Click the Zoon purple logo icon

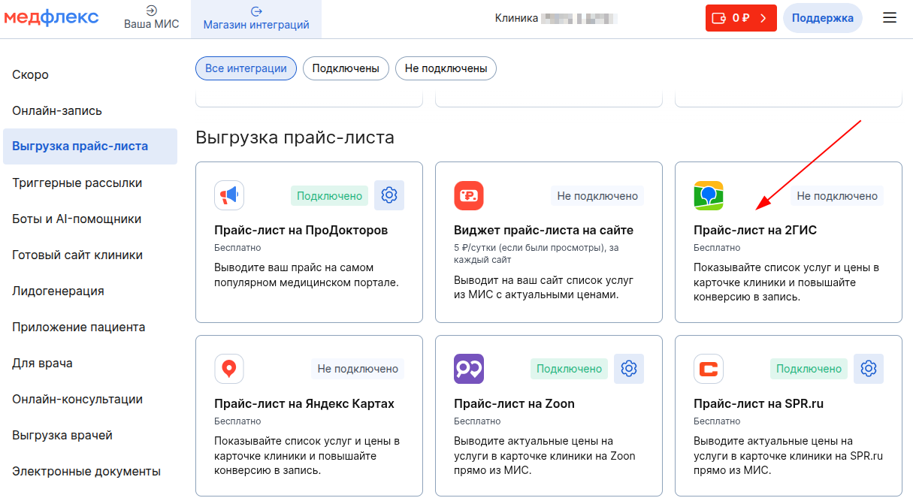tap(469, 369)
